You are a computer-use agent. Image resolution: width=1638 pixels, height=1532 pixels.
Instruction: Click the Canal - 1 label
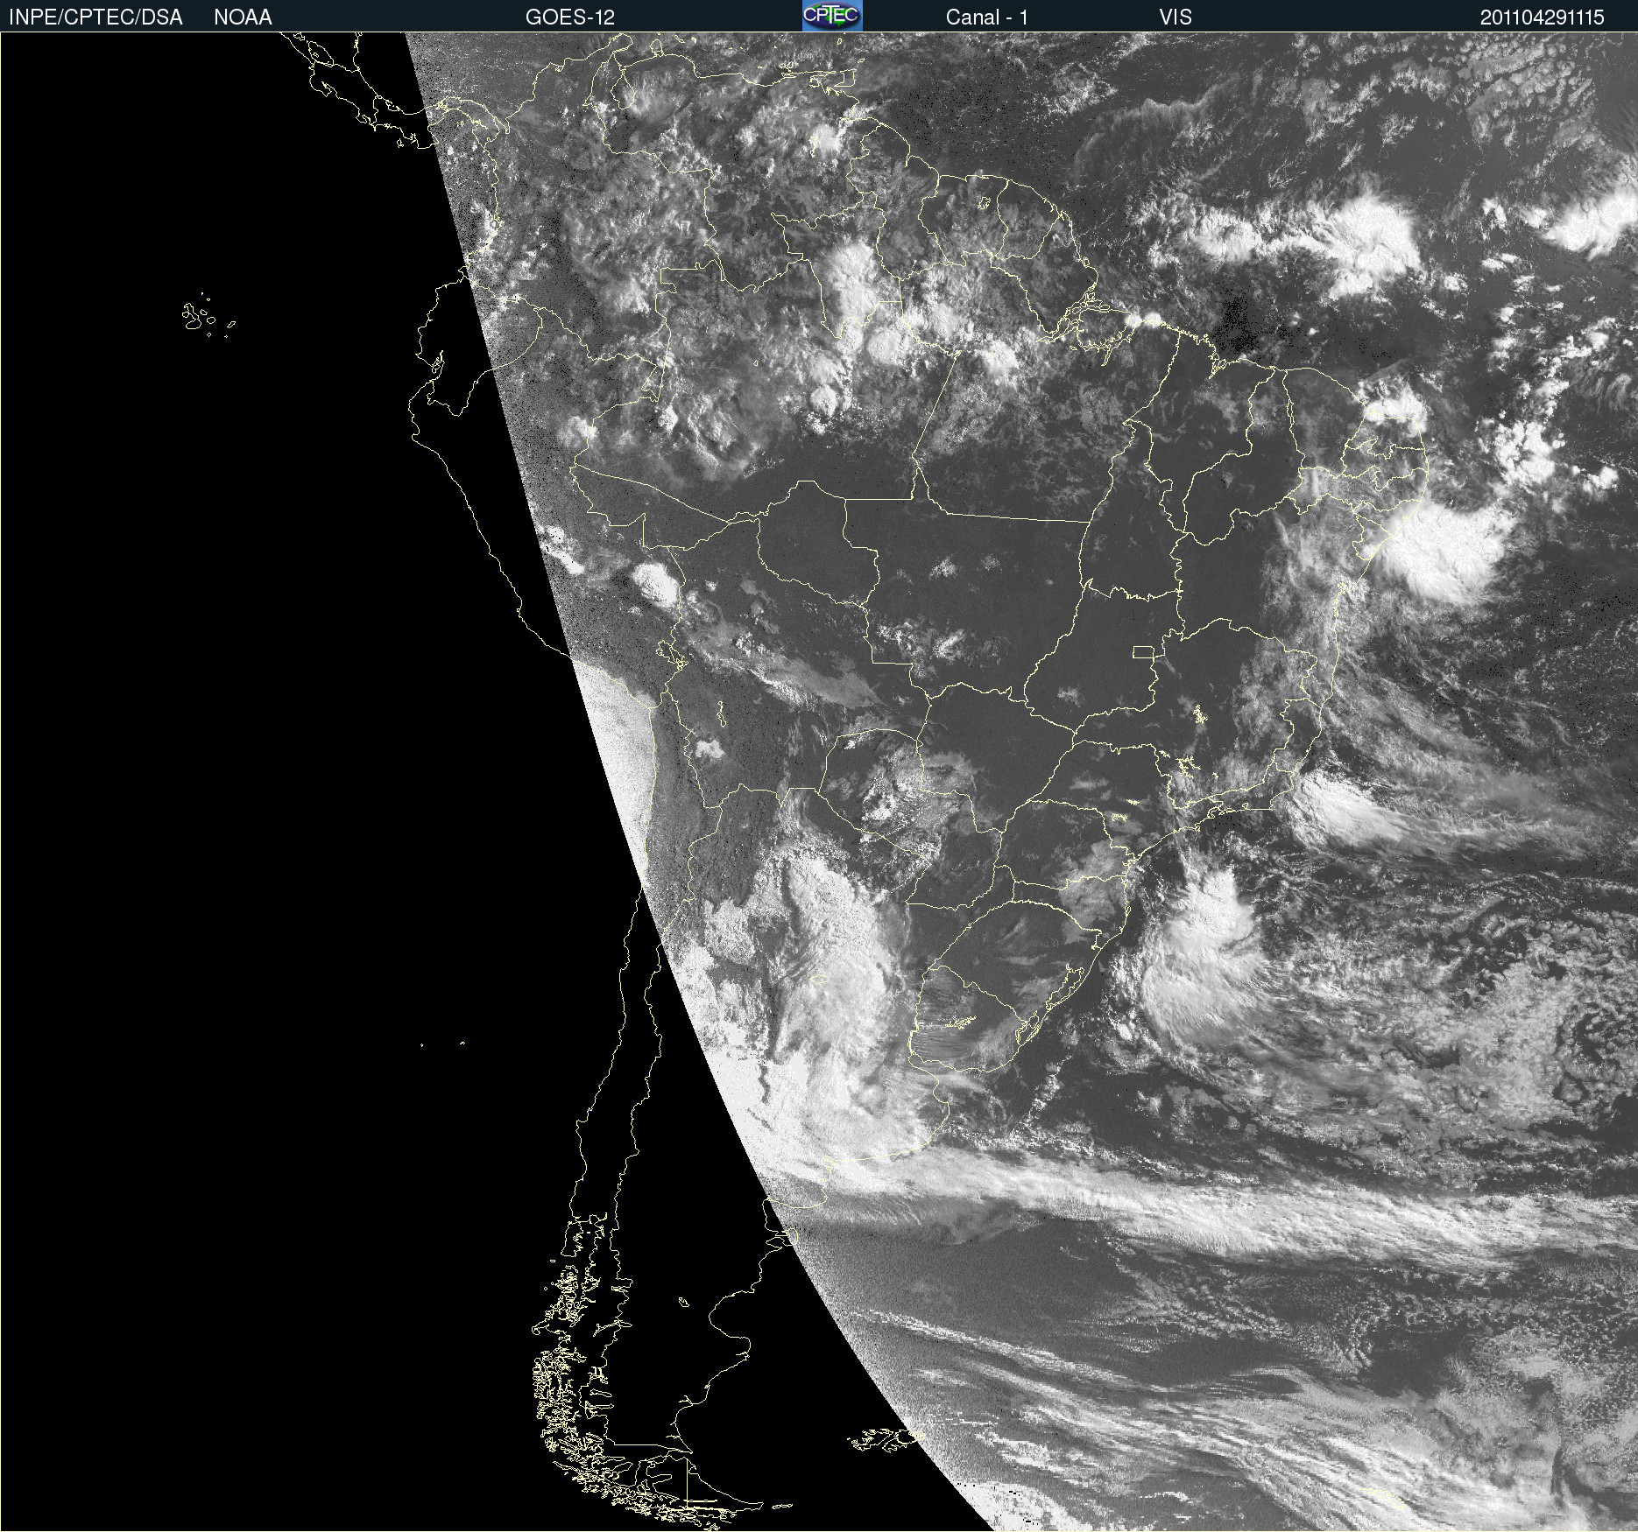(x=987, y=18)
